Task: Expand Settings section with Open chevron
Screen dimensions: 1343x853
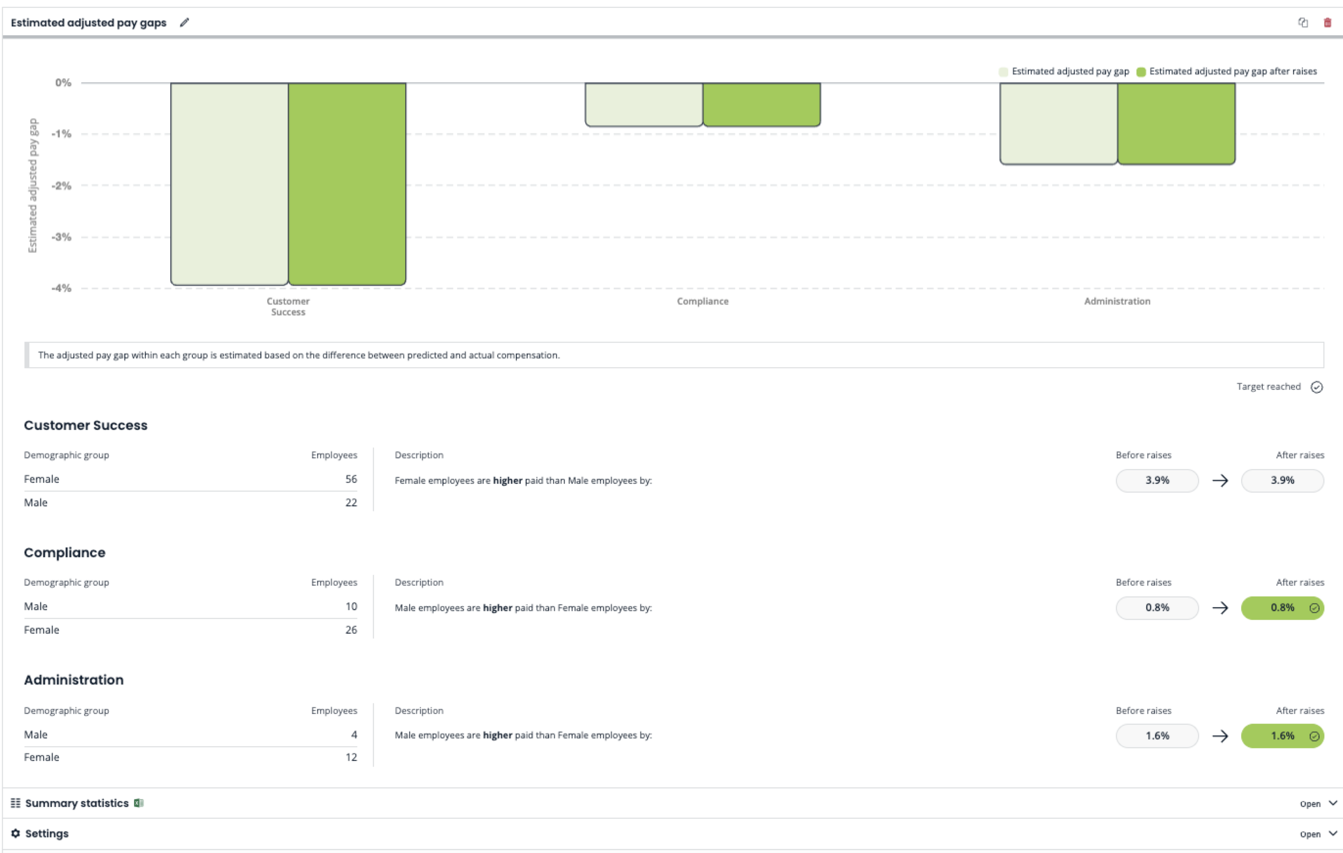Action: [x=1332, y=833]
